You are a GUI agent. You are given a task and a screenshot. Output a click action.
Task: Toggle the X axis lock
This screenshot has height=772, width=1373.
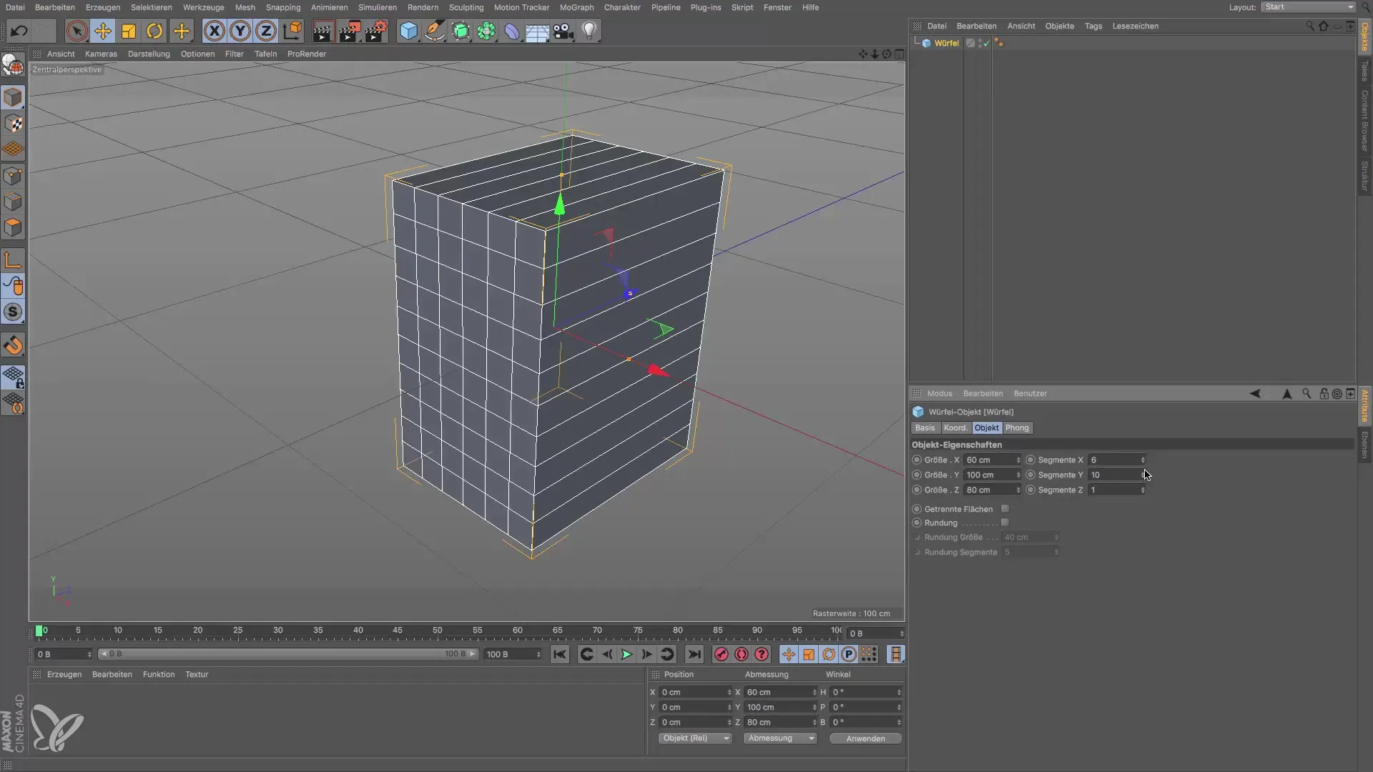pyautogui.click(x=214, y=31)
